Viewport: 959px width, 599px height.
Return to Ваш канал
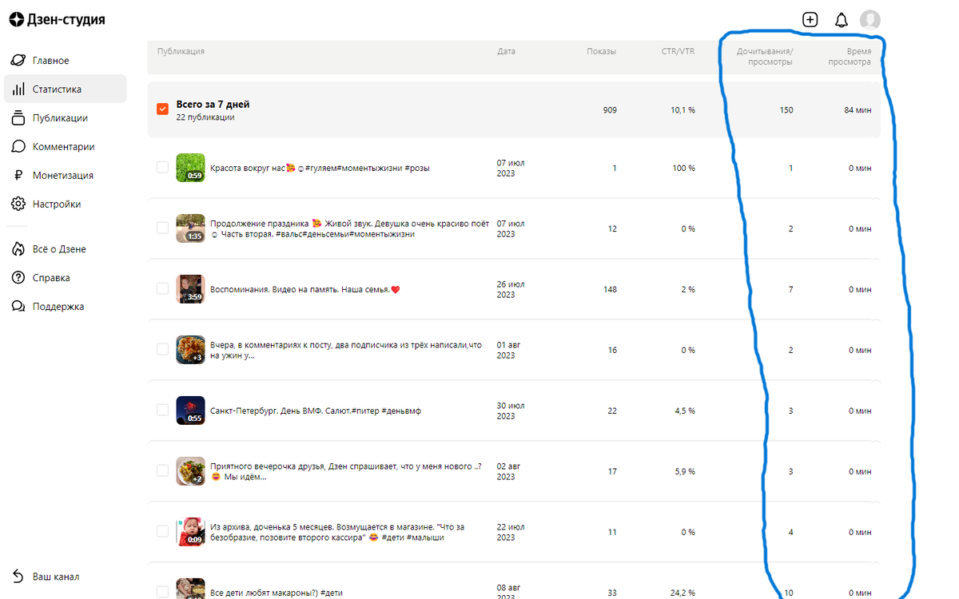click(56, 577)
